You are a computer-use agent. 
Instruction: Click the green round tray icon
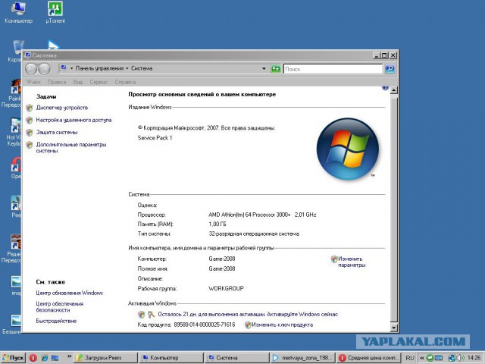(430, 358)
